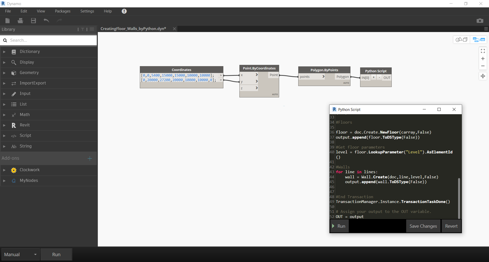The height and width of the screenshot is (262, 489).
Task: Maximize the Python Script editor window
Action: click(439, 109)
